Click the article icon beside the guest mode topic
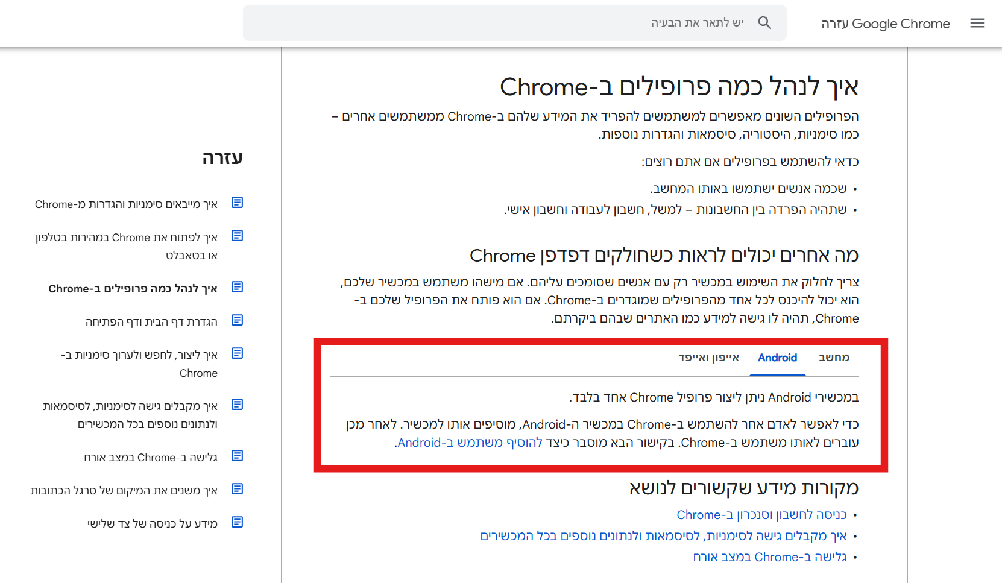Image resolution: width=1002 pixels, height=583 pixels. tap(238, 456)
